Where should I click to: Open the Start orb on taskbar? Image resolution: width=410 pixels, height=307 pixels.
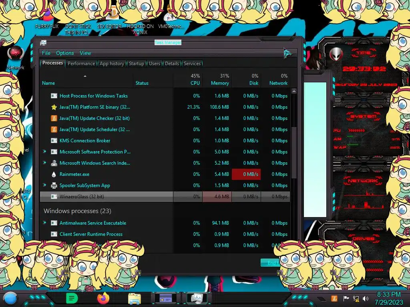10,299
